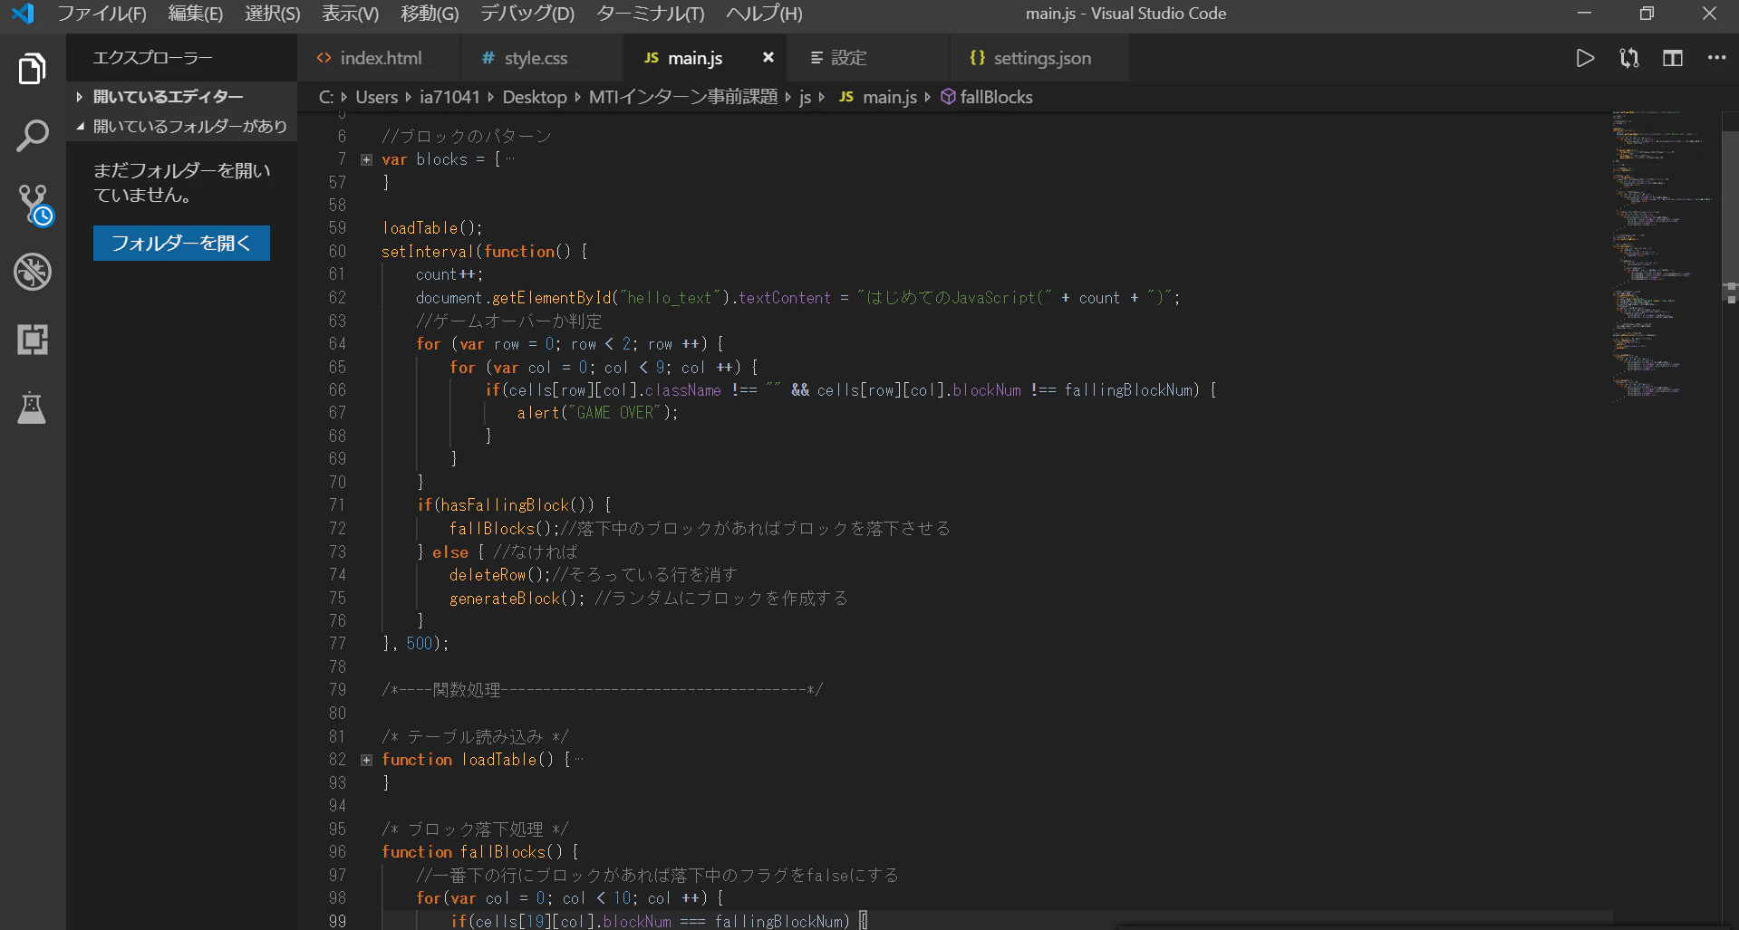Switch to the settings.json tab
The height and width of the screenshot is (930, 1739).
(1039, 58)
